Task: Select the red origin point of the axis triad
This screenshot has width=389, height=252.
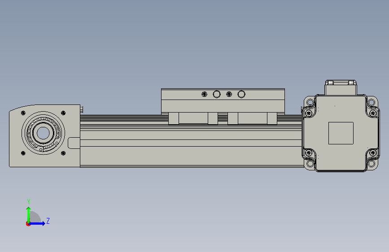Action: (x=28, y=224)
